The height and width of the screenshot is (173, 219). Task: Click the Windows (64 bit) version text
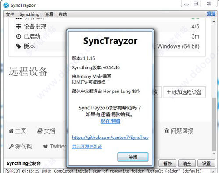tap(178, 46)
